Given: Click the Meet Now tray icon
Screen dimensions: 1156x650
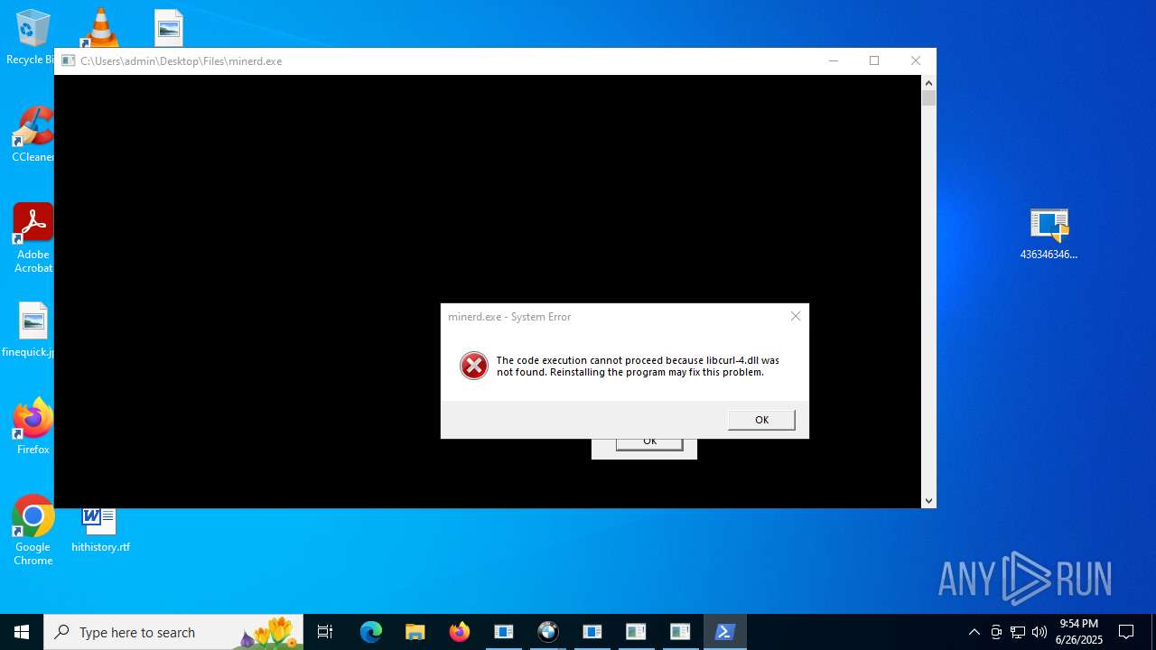Looking at the screenshot, I should [996, 632].
